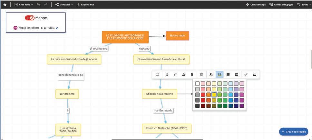Click map title 'Mappa concettuale - p. 18 - Copia'
The image size is (312, 140).
coord(37,28)
